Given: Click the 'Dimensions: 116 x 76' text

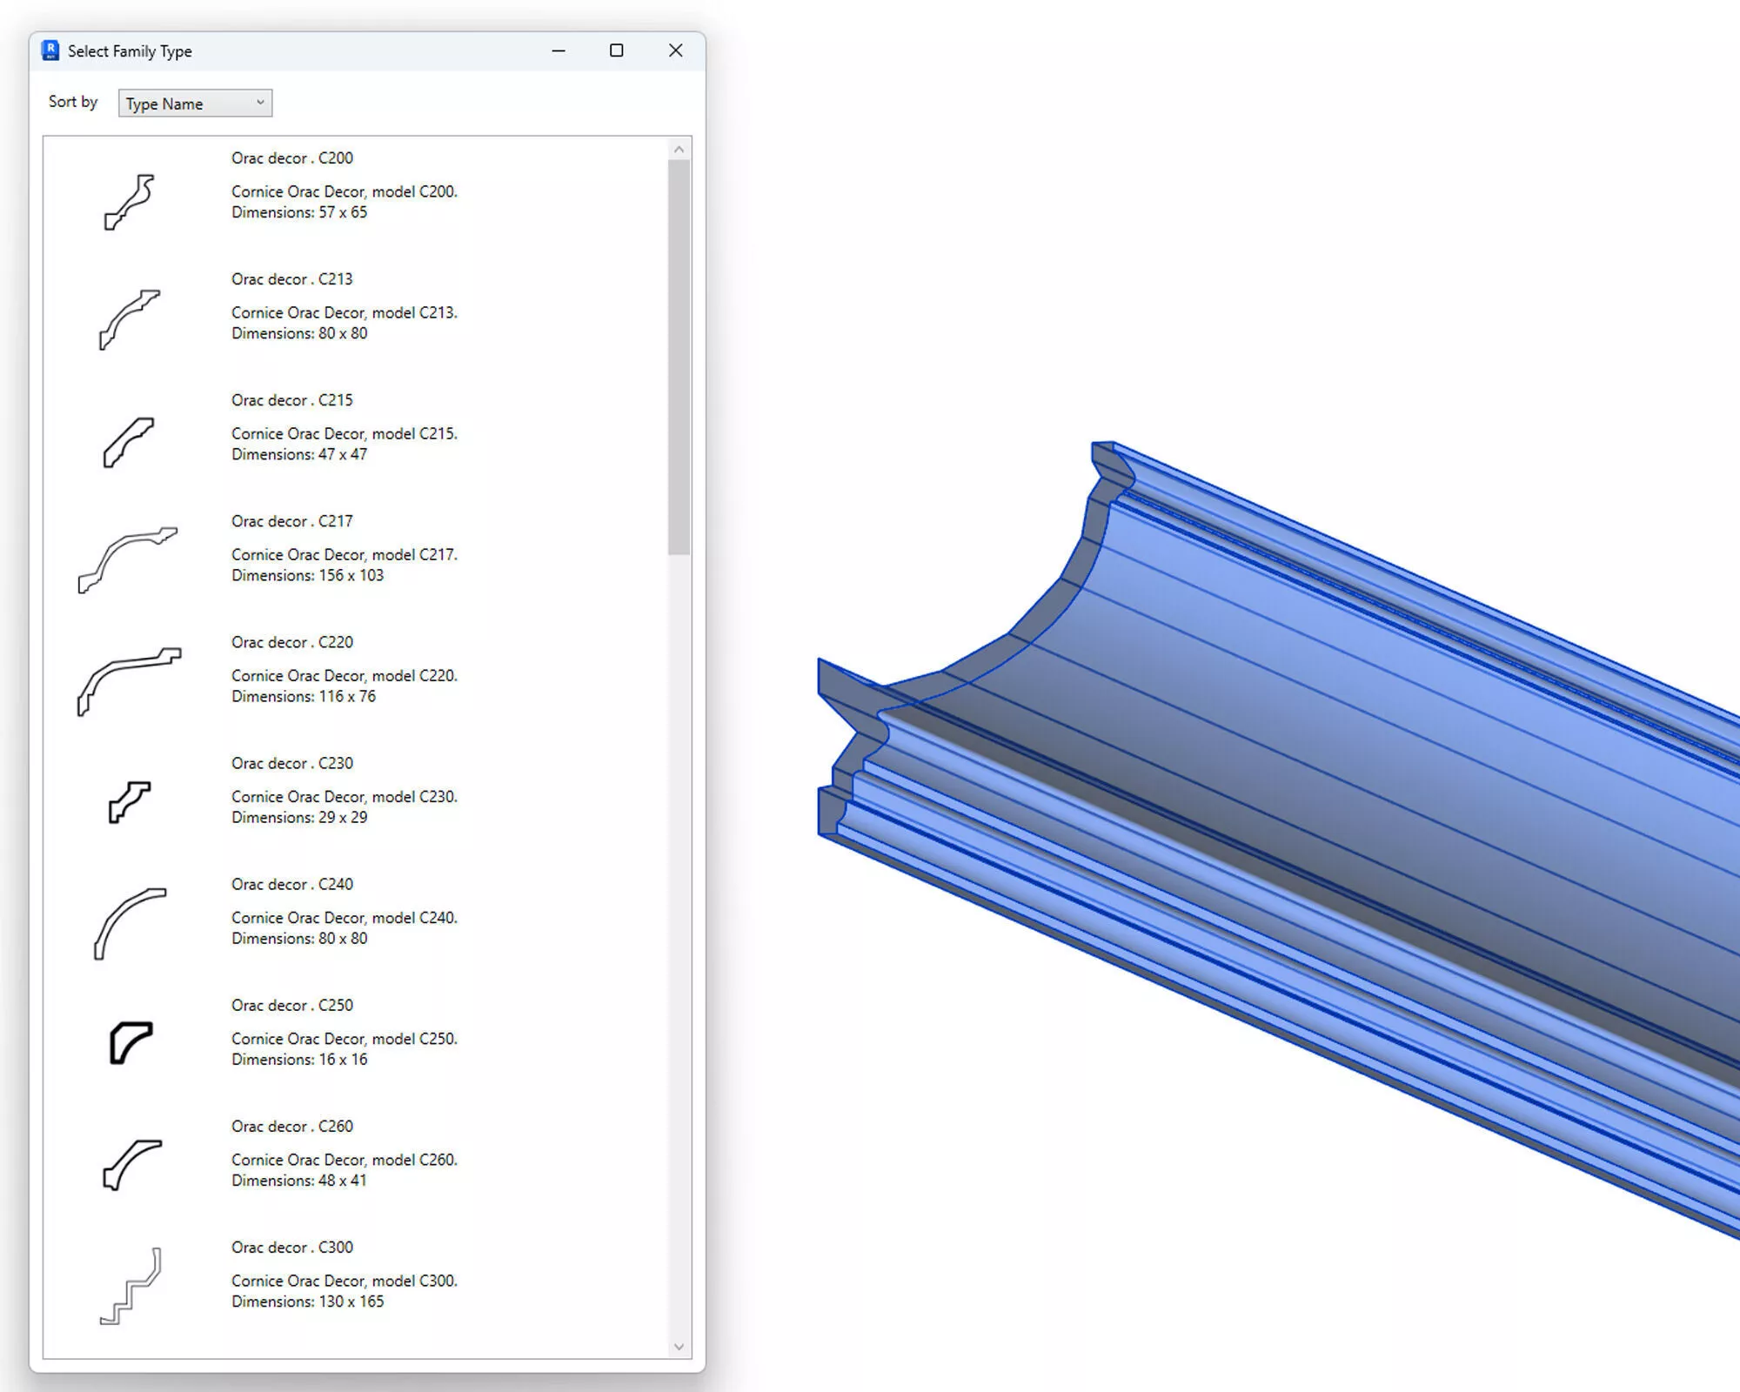Looking at the screenshot, I should tap(304, 696).
